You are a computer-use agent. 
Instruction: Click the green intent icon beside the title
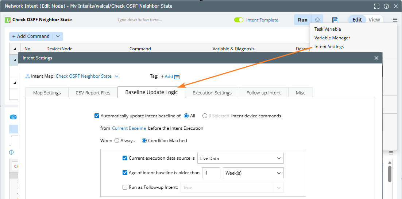click(x=8, y=20)
